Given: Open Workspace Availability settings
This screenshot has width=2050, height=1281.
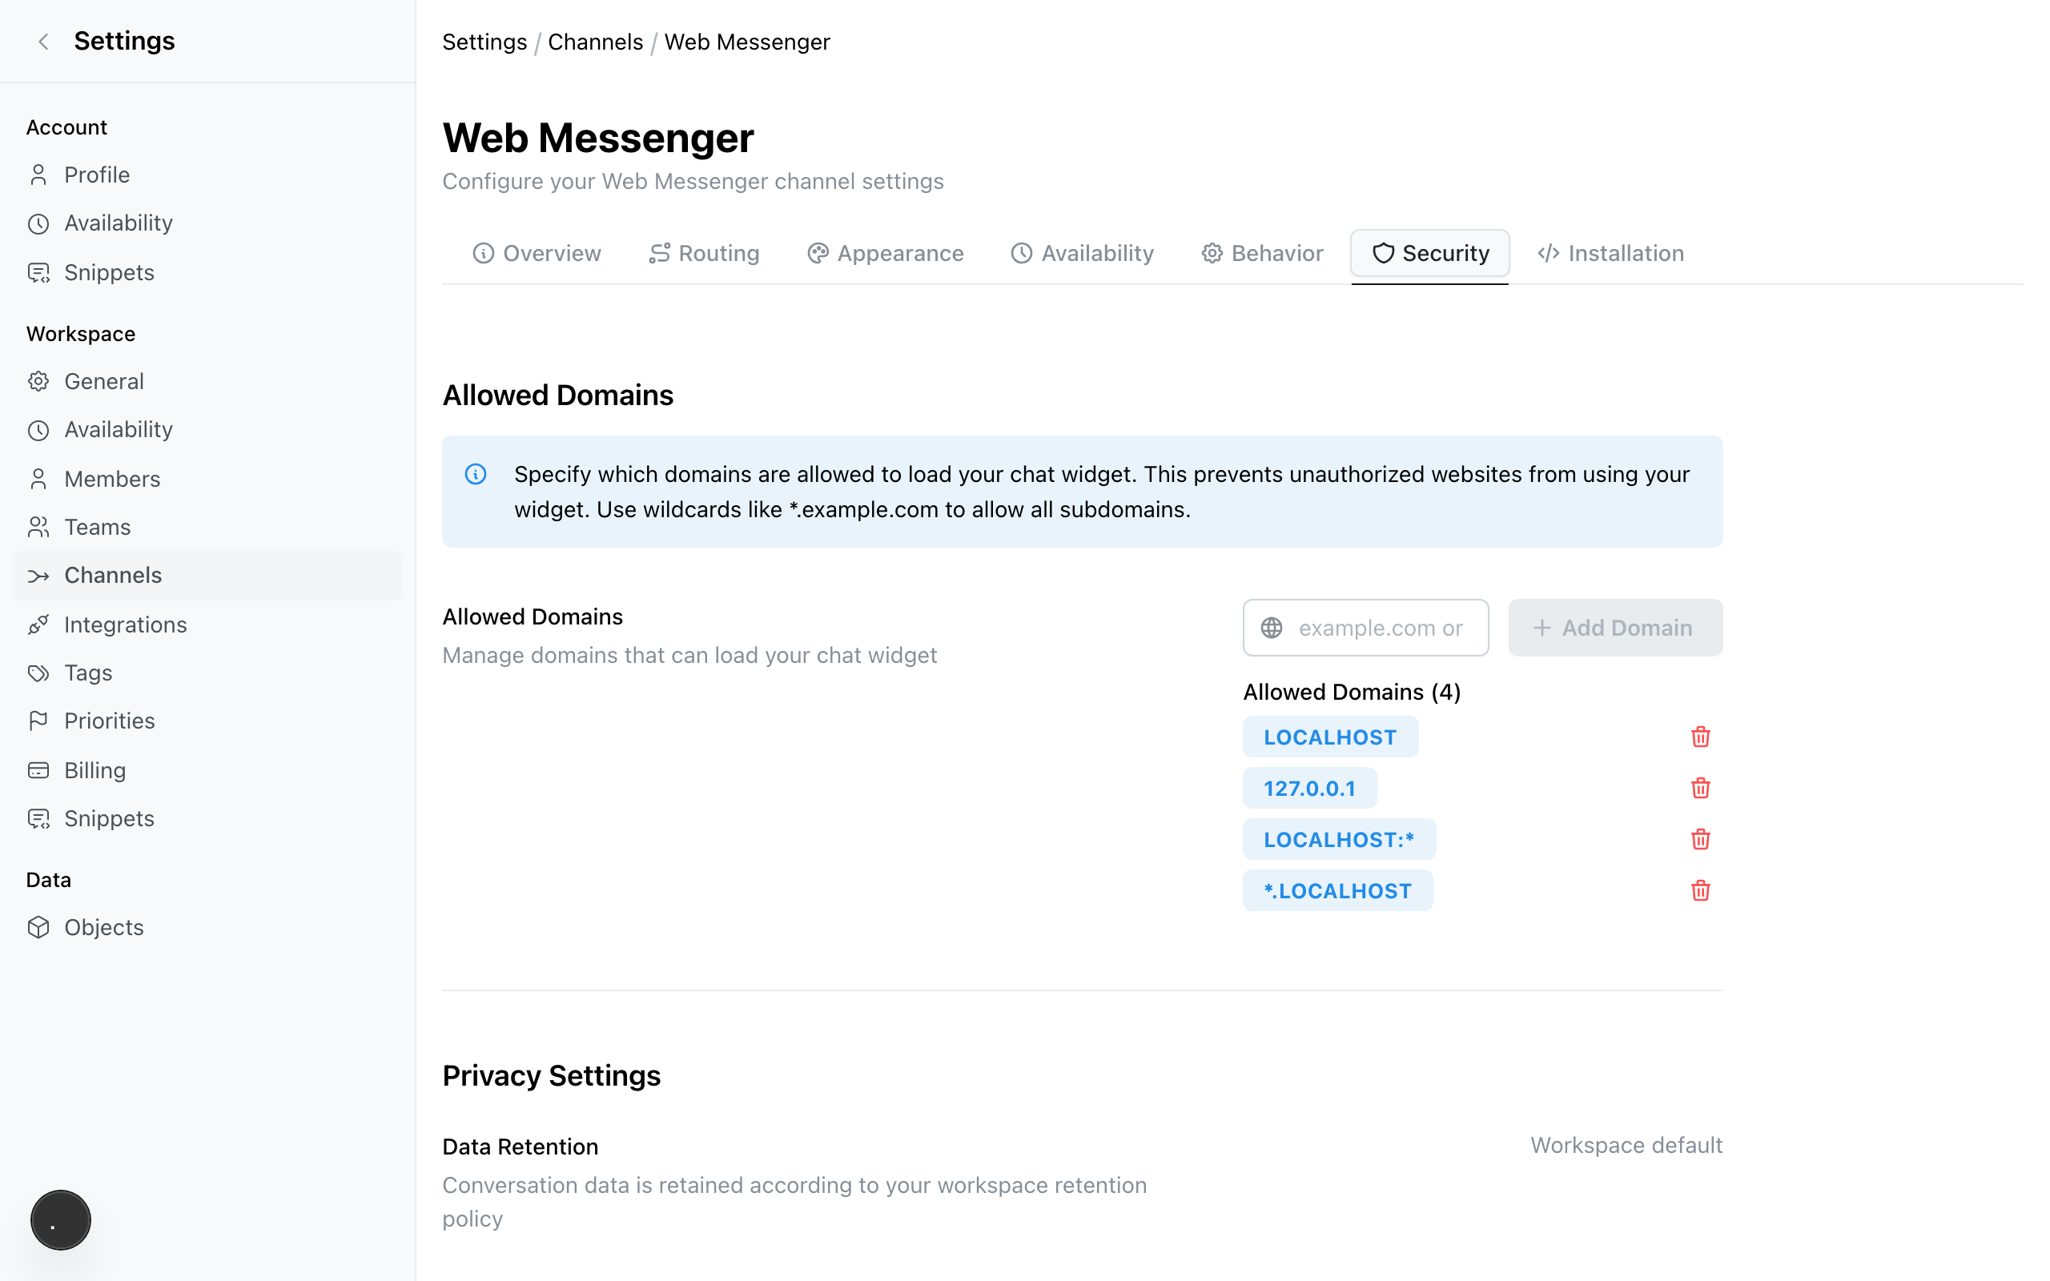Looking at the screenshot, I should point(207,430).
